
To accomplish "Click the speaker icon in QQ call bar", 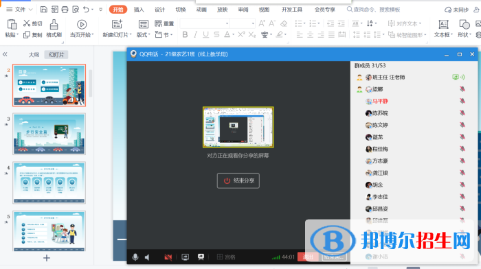I will pos(148,257).
